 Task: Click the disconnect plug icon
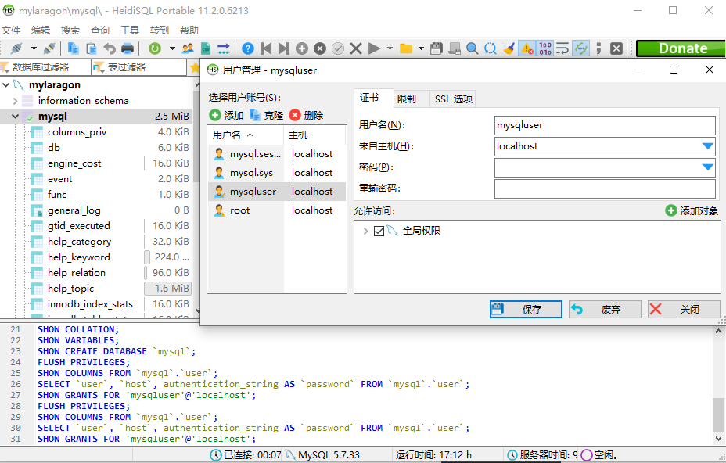[x=49, y=48]
